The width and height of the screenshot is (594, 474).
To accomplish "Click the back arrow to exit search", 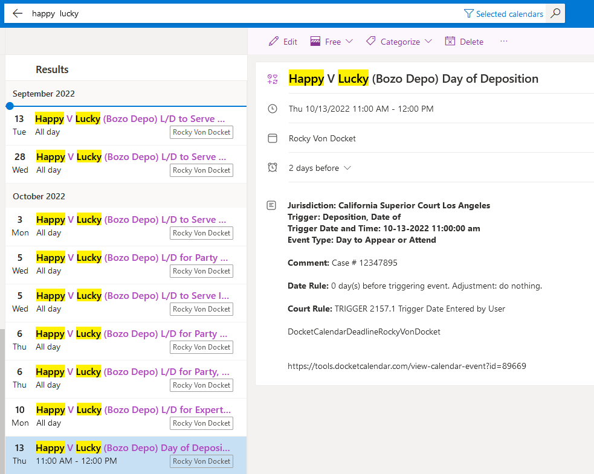I will (17, 13).
